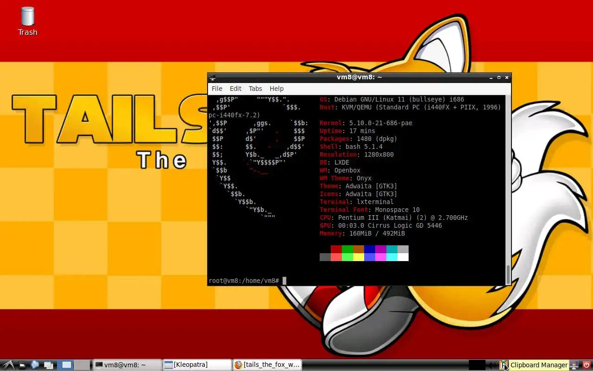Open the LXDE start menu icon
This screenshot has width=593, height=371.
[8, 365]
